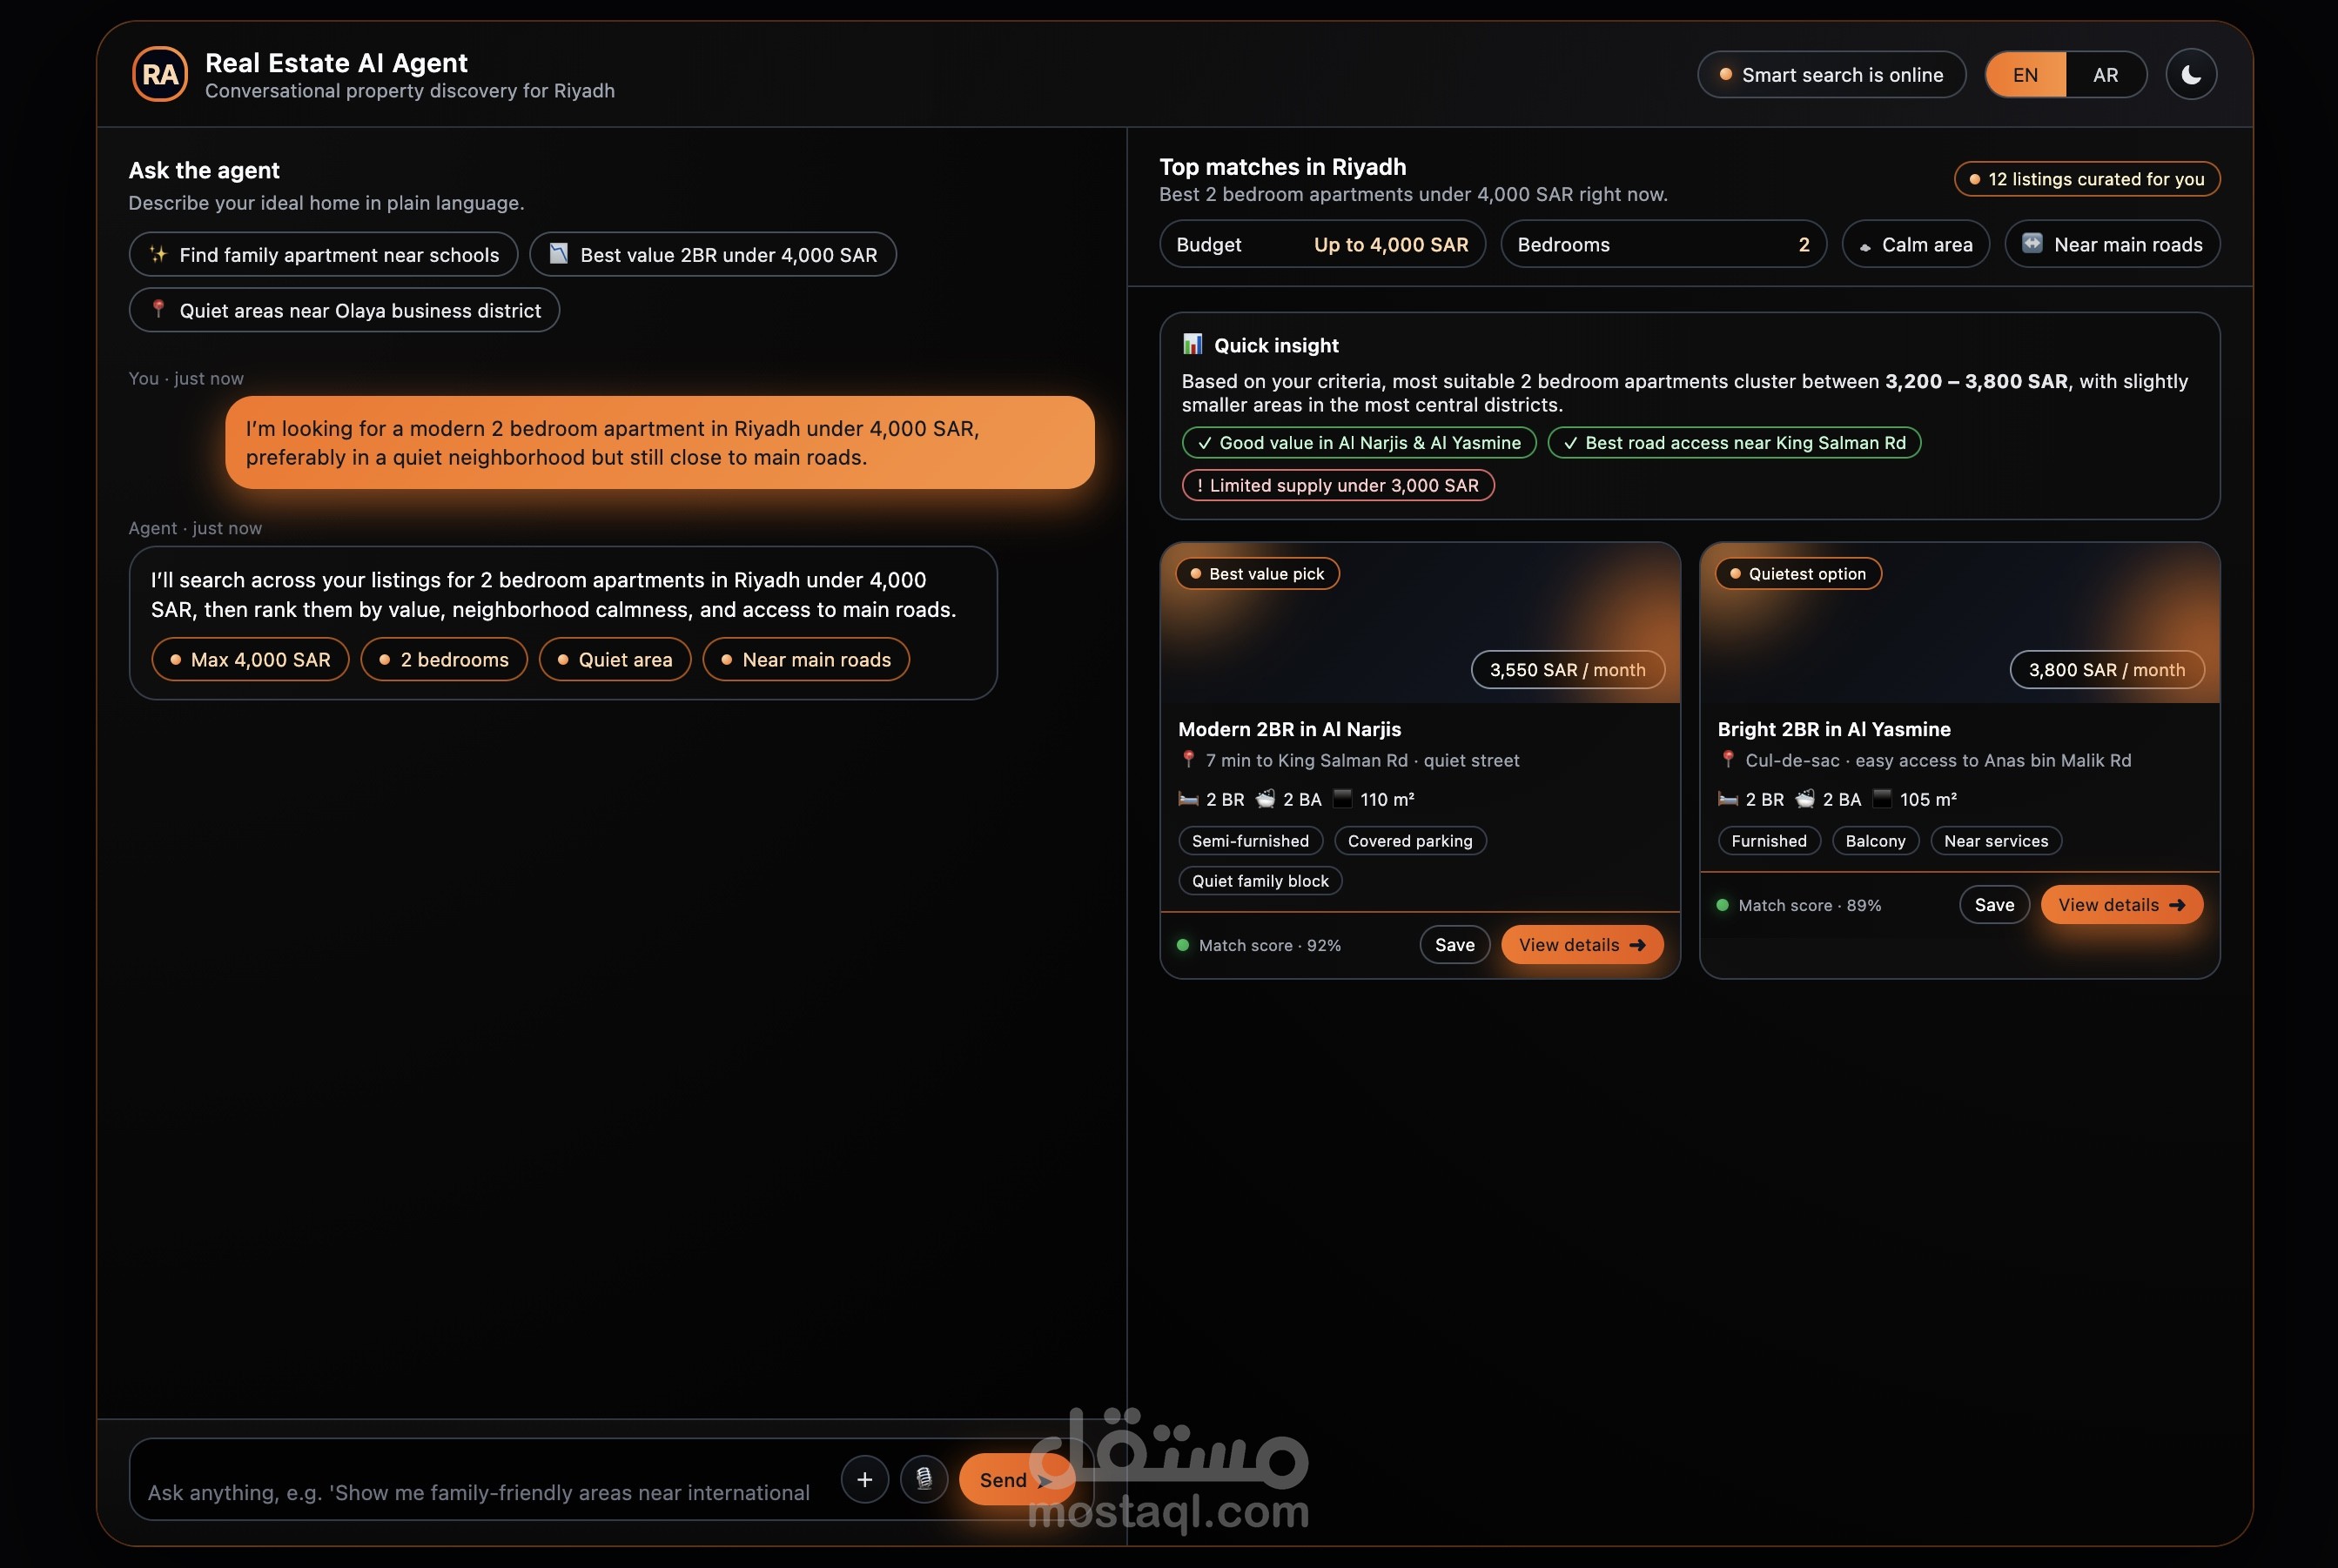Click sparkle icon on family apartment suggestion
Image resolution: width=2338 pixels, height=1568 pixels.
[x=158, y=254]
